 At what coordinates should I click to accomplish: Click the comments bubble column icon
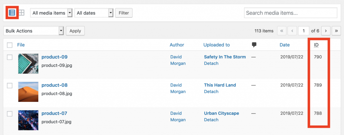point(254,45)
